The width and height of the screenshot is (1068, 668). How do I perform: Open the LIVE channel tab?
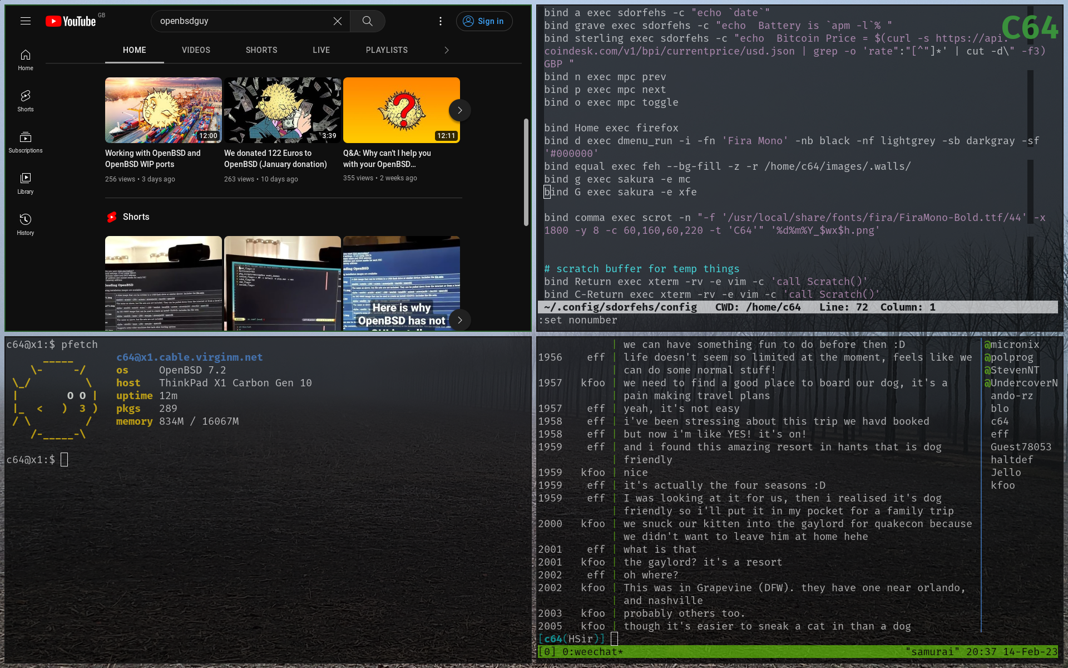pos(321,50)
